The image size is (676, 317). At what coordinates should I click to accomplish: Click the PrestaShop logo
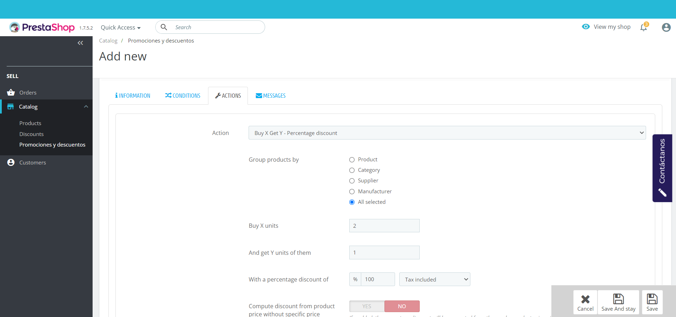[42, 27]
